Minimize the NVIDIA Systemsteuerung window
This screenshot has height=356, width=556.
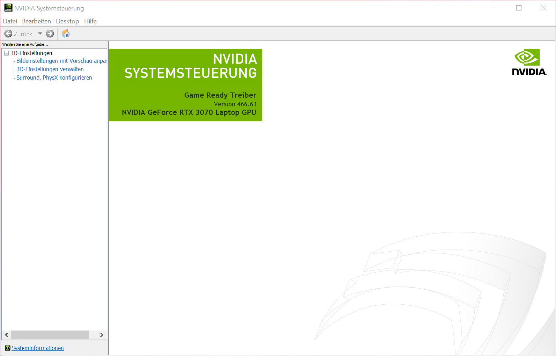click(x=495, y=8)
